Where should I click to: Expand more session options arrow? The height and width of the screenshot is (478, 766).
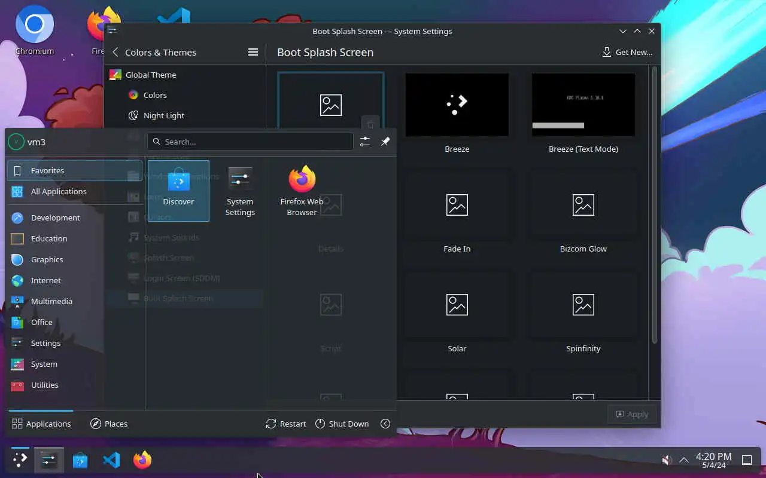[x=385, y=424]
